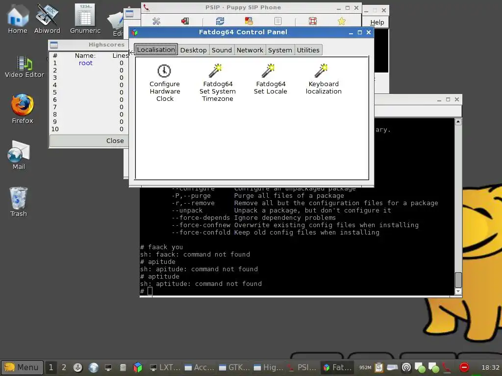Switch to the Utilities tab
502x376 pixels.
click(308, 50)
